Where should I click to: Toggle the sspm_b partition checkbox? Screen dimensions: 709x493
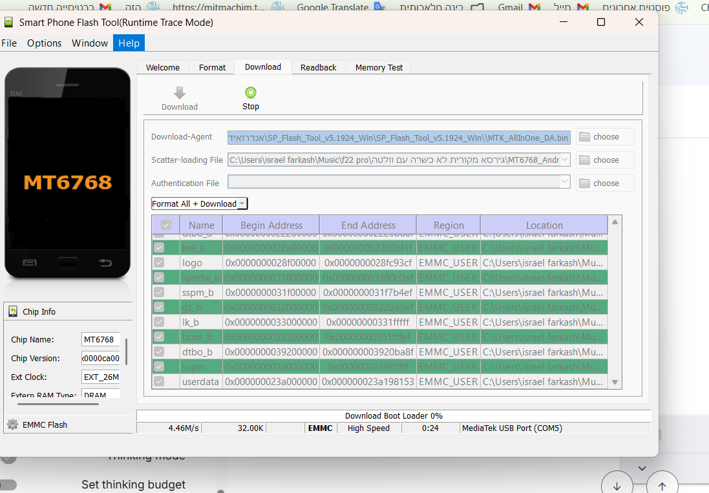[159, 292]
